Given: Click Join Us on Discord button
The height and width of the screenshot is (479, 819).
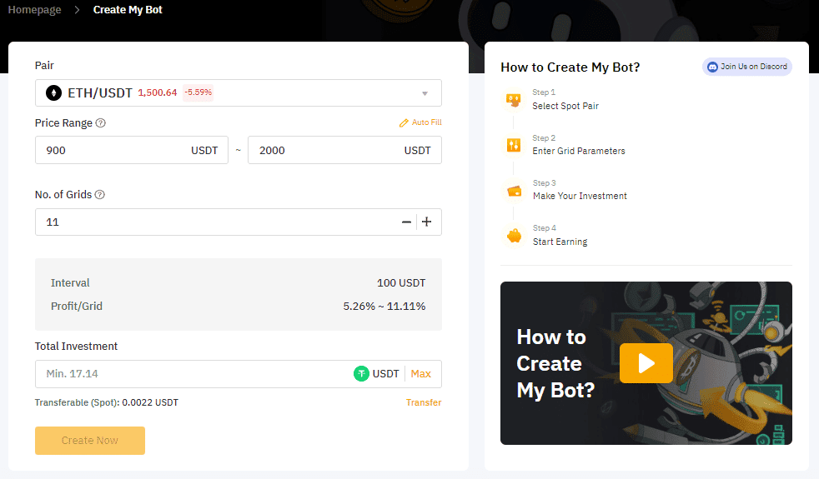Looking at the screenshot, I should tap(747, 67).
